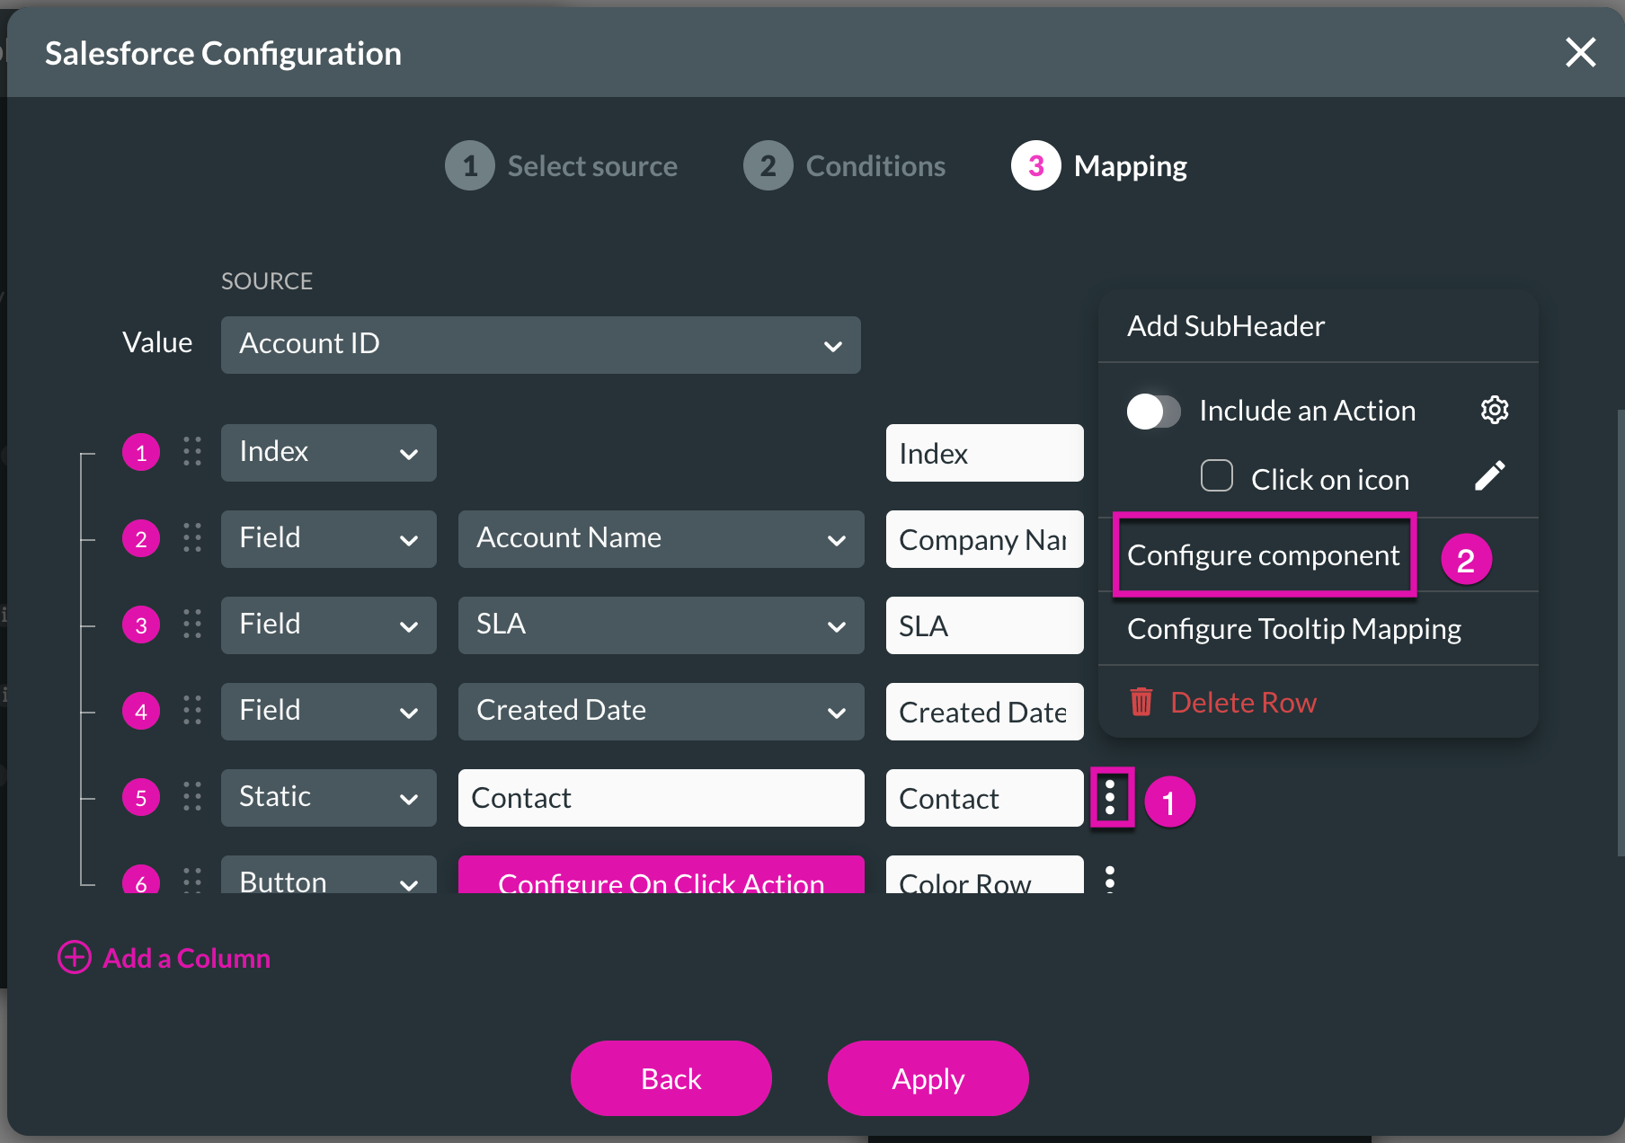
Task: Grab the drag handle of the Button row
Action: (192, 880)
